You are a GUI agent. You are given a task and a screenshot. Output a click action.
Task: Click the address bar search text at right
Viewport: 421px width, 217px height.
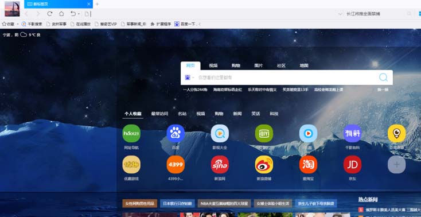tap(363, 14)
